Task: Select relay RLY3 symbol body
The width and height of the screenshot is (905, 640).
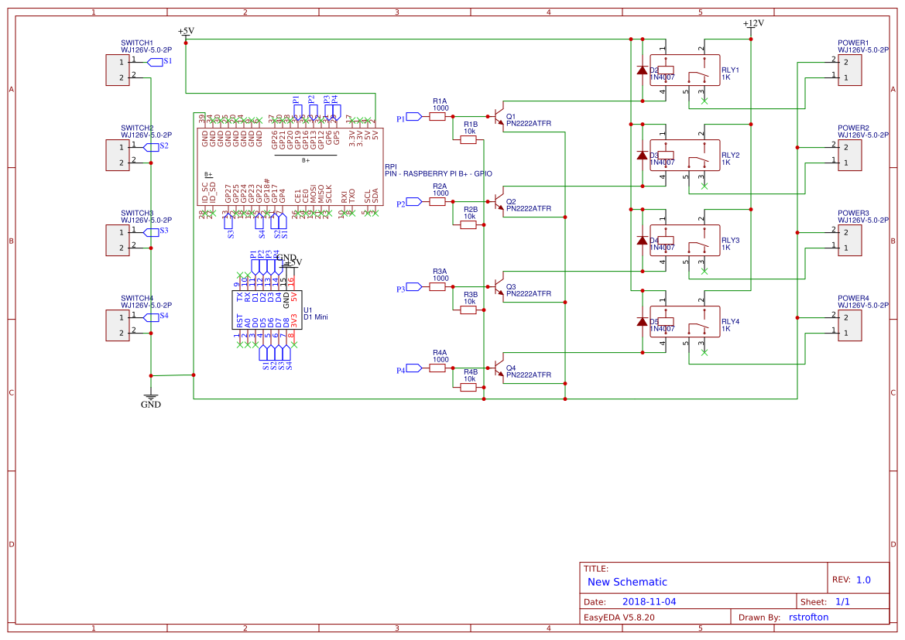Action: pyautogui.click(x=685, y=240)
